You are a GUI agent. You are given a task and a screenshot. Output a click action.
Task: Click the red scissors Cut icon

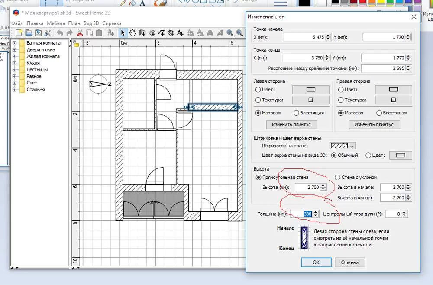80,33
